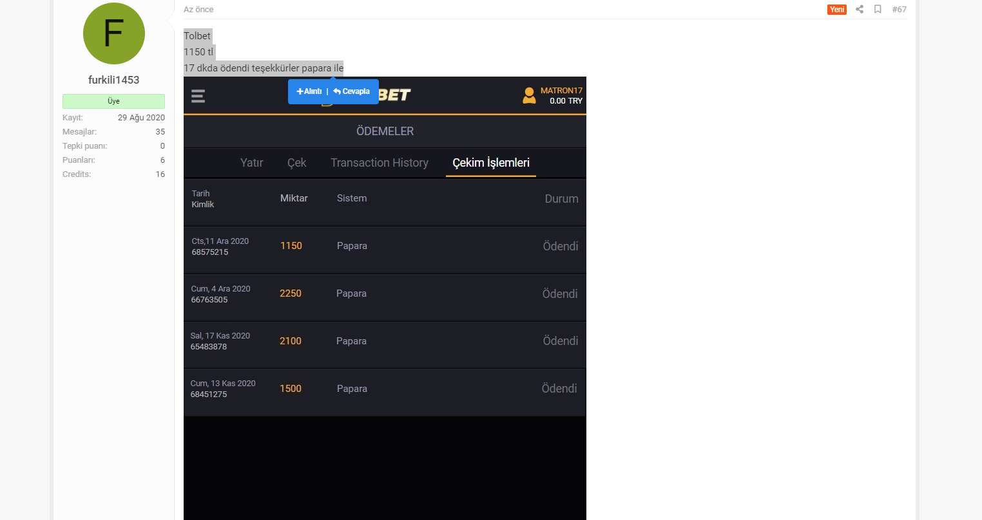
Task: Click the 1150 Papara withdrawal row
Action: pyautogui.click(x=385, y=246)
